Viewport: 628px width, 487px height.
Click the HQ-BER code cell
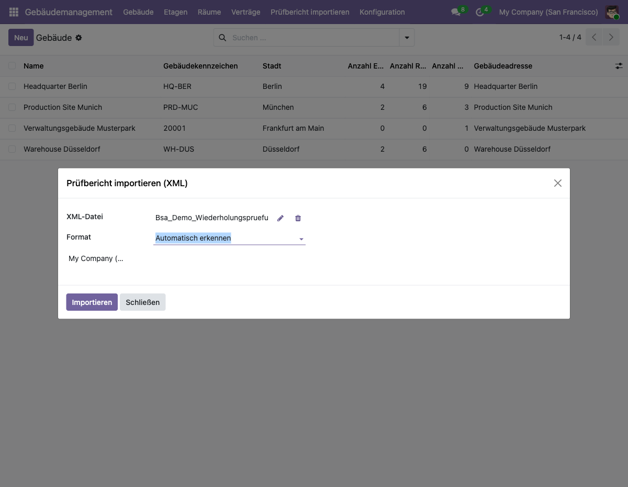[178, 86]
